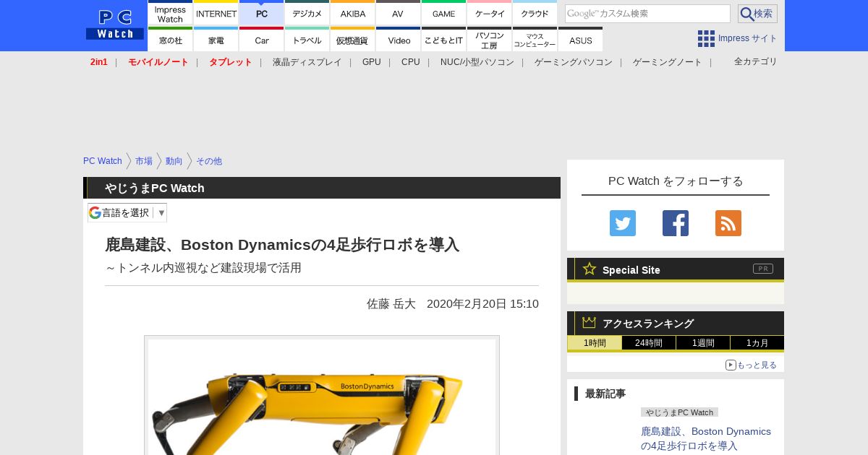The image size is (868, 455).
Task: Open the AKIBA site tab
Action: (x=353, y=14)
